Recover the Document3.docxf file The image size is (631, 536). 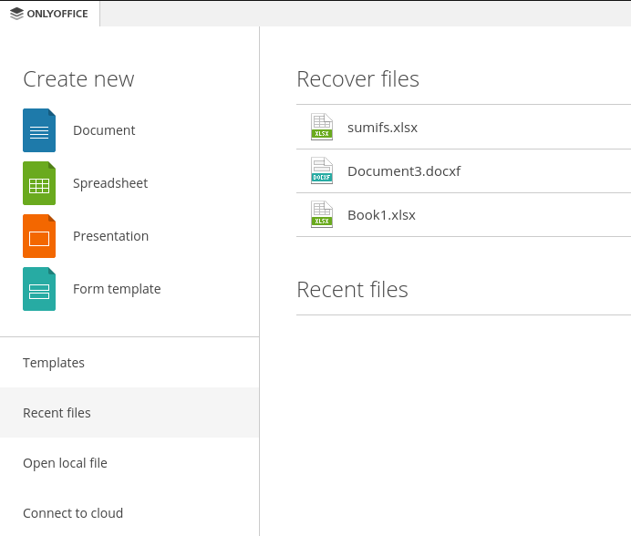463,170
